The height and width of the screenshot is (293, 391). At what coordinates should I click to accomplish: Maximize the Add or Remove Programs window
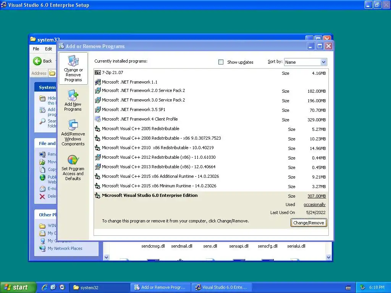coord(320,46)
